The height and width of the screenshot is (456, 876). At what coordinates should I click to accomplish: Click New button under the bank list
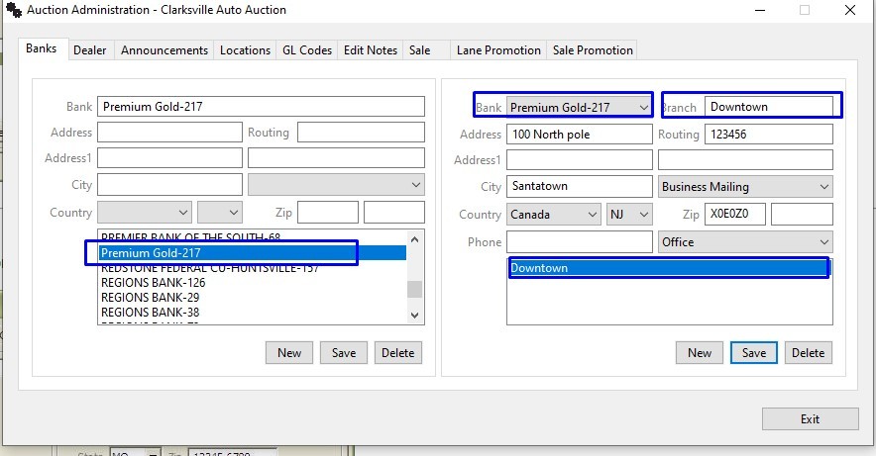tap(289, 353)
